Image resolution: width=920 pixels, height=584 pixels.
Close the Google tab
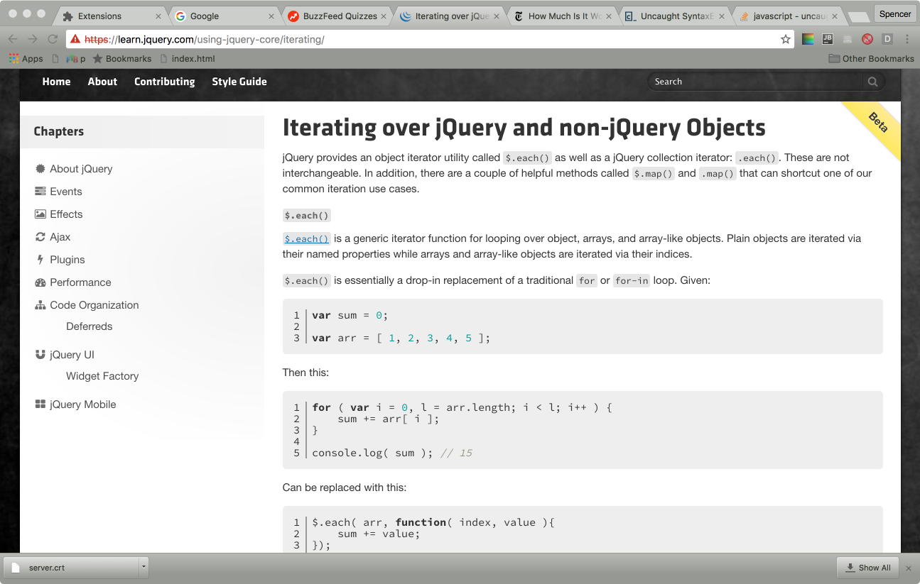click(271, 16)
